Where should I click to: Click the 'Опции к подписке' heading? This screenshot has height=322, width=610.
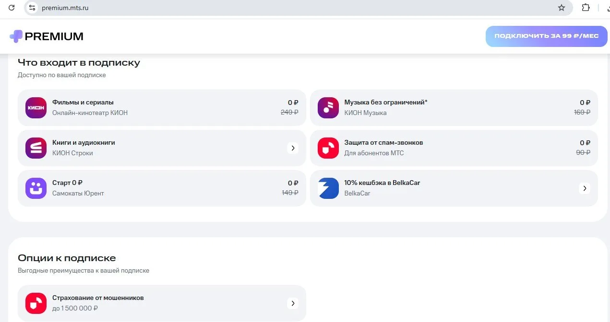(67, 258)
